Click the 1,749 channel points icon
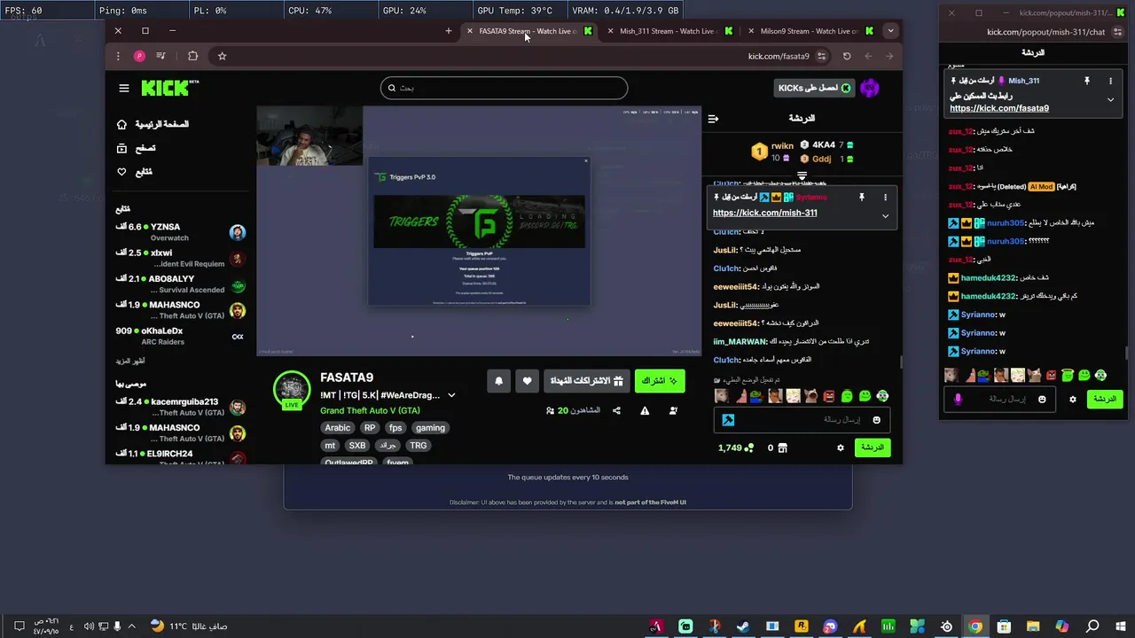 749,448
